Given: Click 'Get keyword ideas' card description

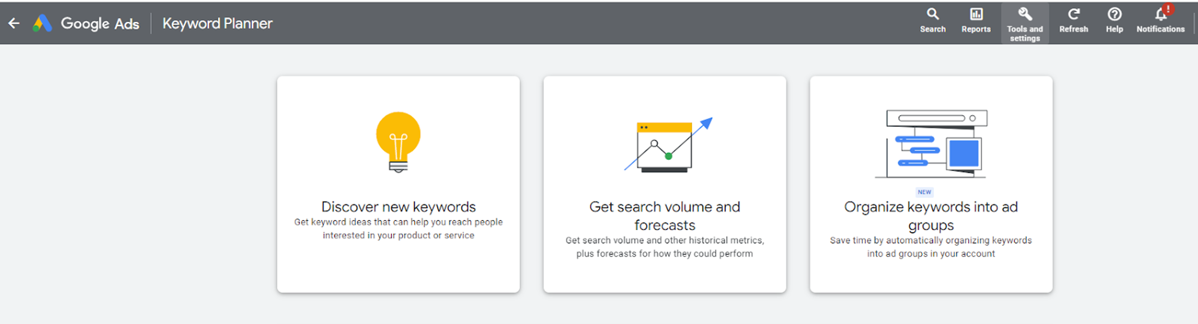Looking at the screenshot, I should coord(398,229).
